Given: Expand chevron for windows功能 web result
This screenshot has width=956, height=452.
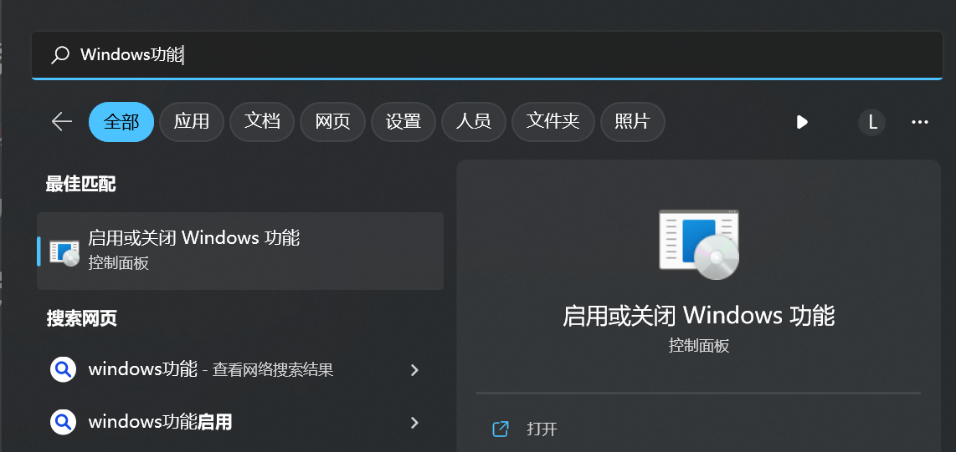Looking at the screenshot, I should [x=414, y=370].
